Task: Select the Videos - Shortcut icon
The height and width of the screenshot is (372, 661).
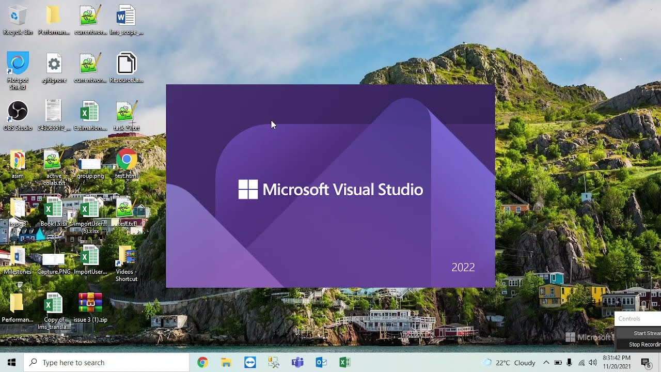Action: pos(126,263)
